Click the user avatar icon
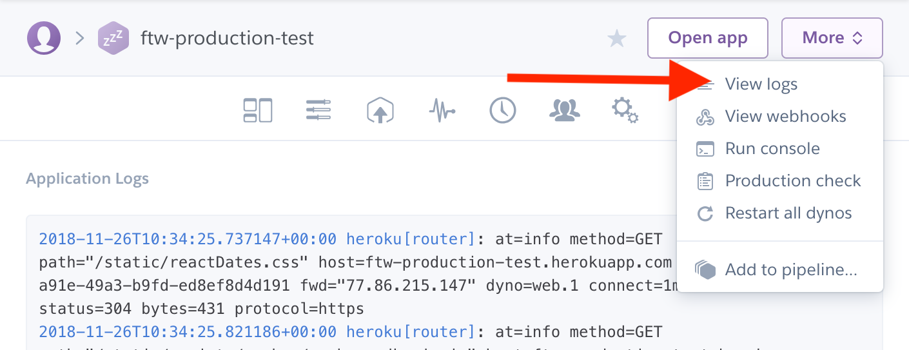The image size is (909, 350). 44,38
